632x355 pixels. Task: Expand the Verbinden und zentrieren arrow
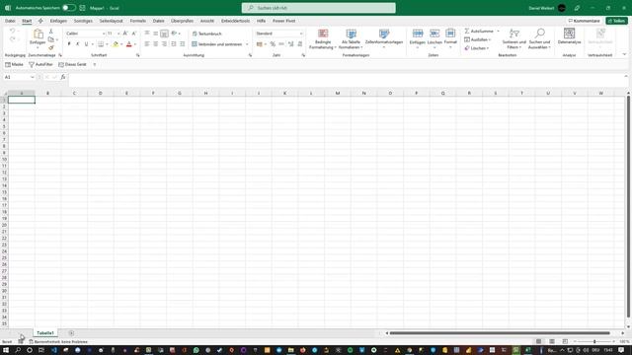(247, 44)
